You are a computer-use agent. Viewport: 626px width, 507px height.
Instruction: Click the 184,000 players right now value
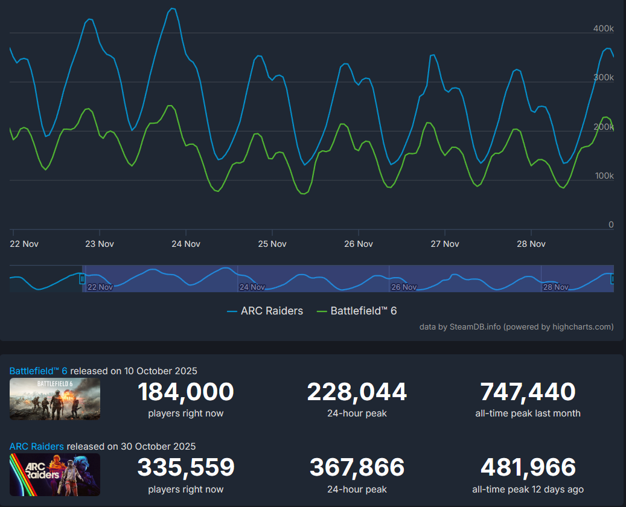click(x=186, y=392)
